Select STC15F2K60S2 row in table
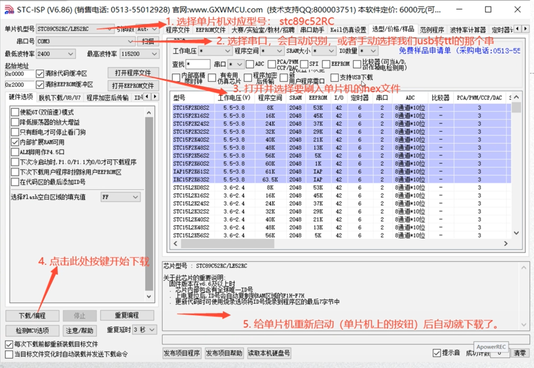Viewport: 534px width, 368px height. point(342,163)
